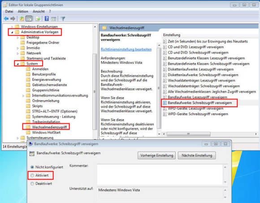Select the Nicht konfiguriert radio button
The height and width of the screenshot is (203, 260).
tap(32, 167)
